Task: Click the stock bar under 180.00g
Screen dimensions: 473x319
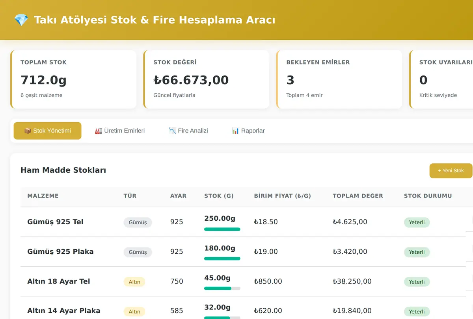Action: 222,258
